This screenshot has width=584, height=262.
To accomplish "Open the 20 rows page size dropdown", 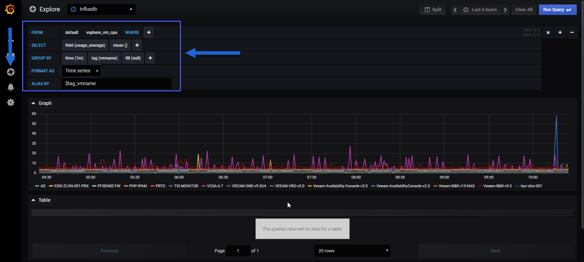I will point(352,251).
